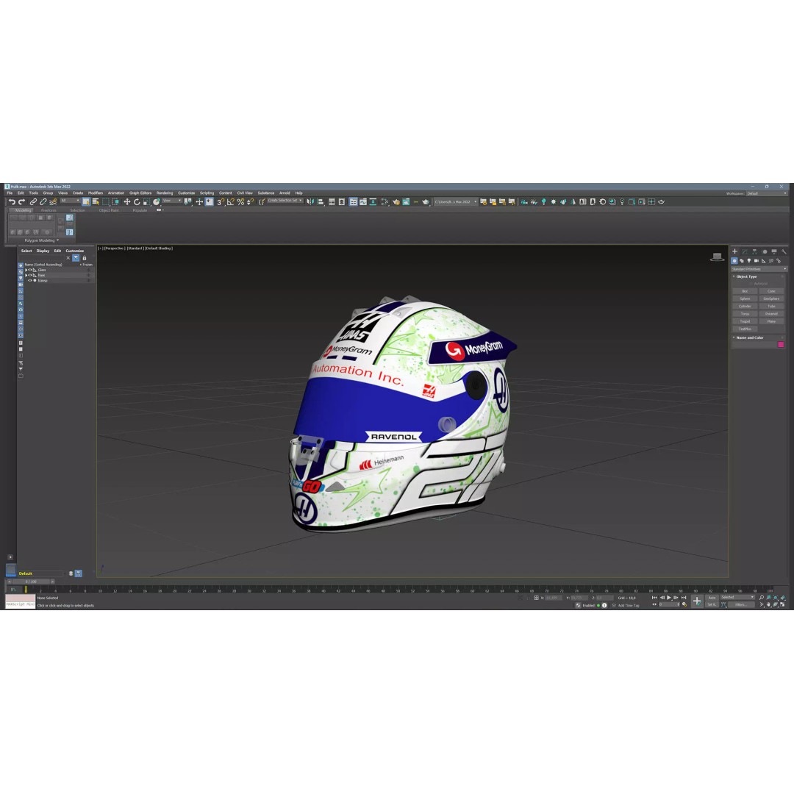
Task: Open the Cameras creation category in Create panel
Action: (757, 261)
